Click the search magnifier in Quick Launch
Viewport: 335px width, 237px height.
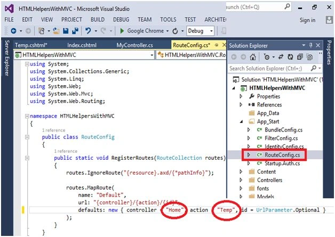[x=287, y=6]
